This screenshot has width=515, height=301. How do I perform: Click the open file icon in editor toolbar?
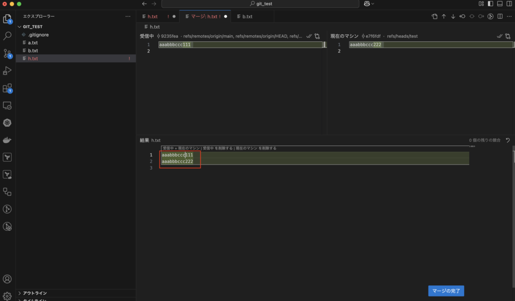435,17
